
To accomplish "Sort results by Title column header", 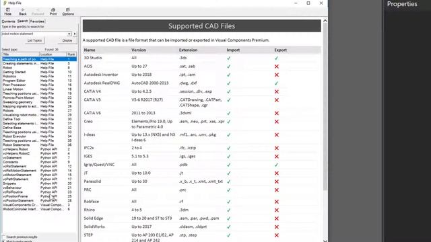I will [x=21, y=54].
